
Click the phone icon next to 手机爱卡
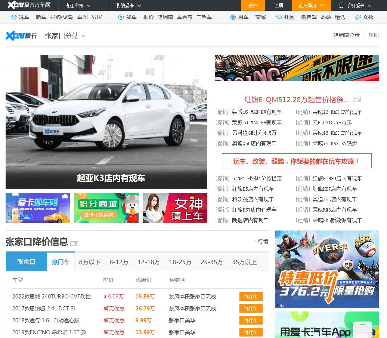click(341, 5)
